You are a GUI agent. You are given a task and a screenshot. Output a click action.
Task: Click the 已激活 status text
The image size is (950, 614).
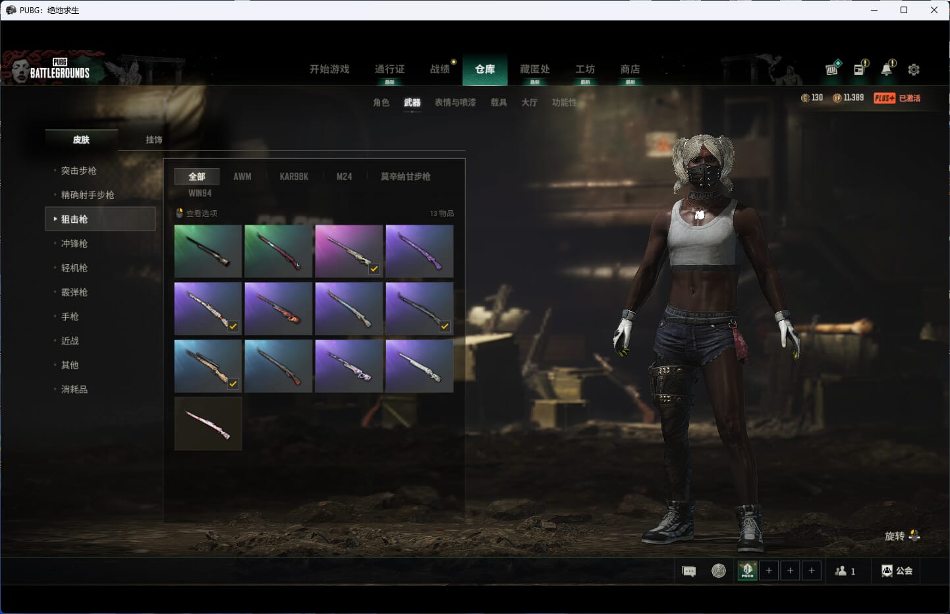tap(910, 98)
